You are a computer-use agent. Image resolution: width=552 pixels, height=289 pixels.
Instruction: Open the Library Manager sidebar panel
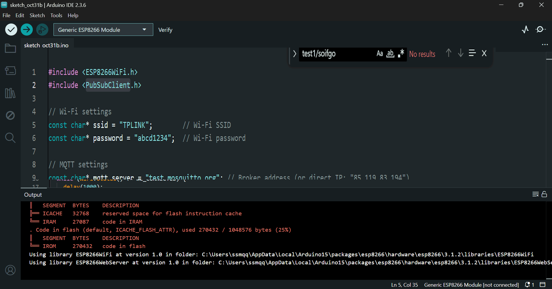click(10, 93)
